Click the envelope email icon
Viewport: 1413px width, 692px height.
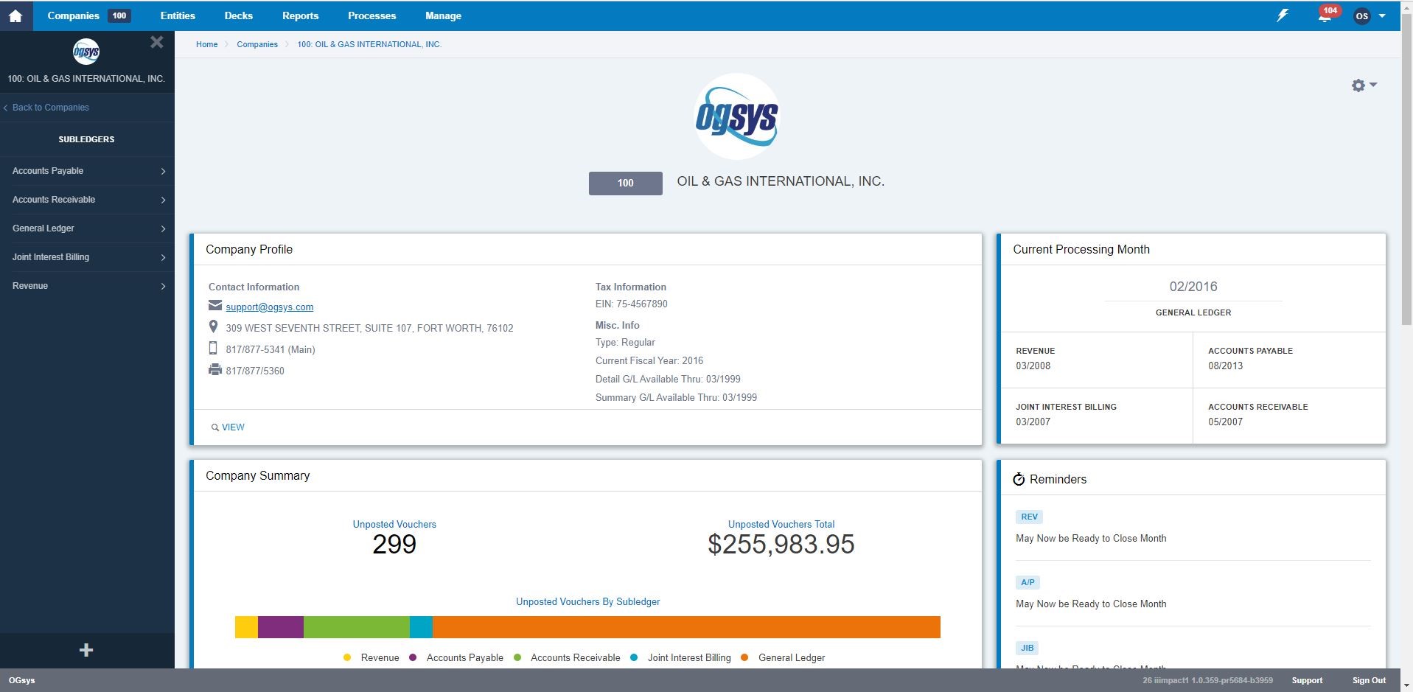tap(214, 305)
